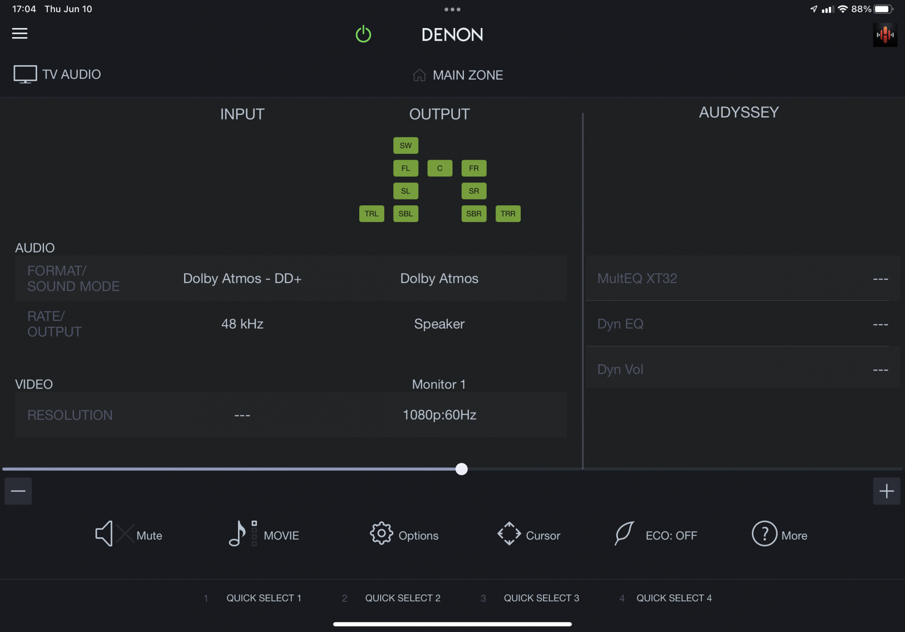
Task: Open the HEOS app icon
Action: 885,35
